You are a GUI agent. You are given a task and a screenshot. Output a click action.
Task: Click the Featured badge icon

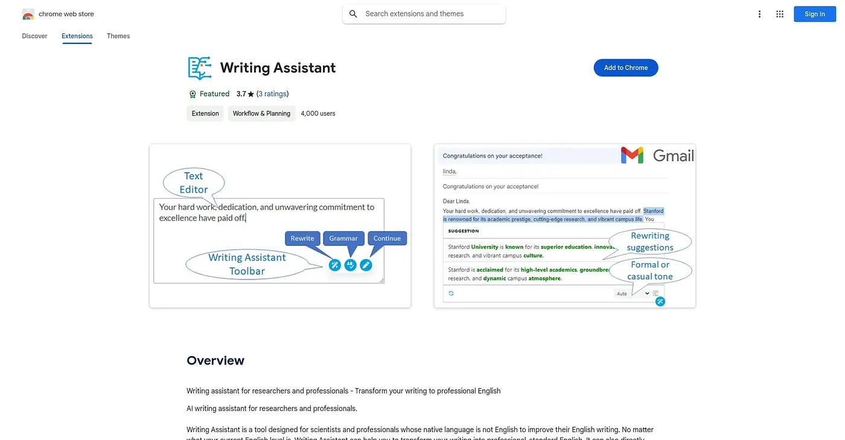point(193,94)
